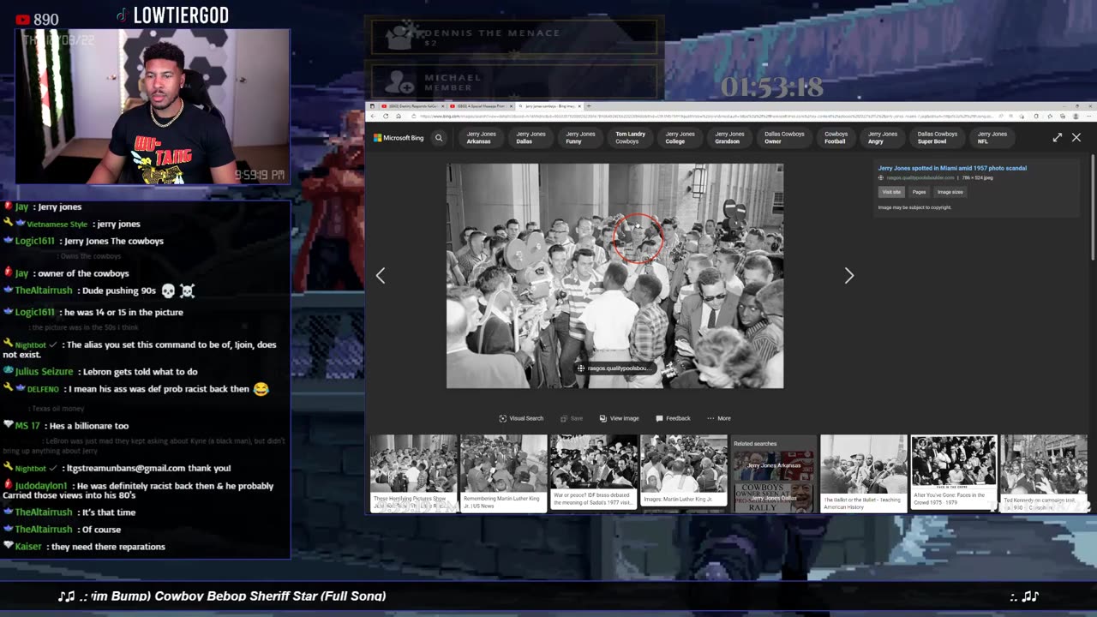Viewport: 1097px width, 617px height.
Task: Open 'Jerry Jones spotted in Miami' title link
Action: (952, 168)
